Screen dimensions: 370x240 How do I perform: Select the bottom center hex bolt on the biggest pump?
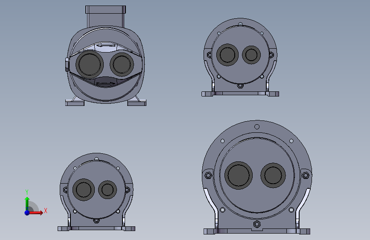click(x=257, y=224)
